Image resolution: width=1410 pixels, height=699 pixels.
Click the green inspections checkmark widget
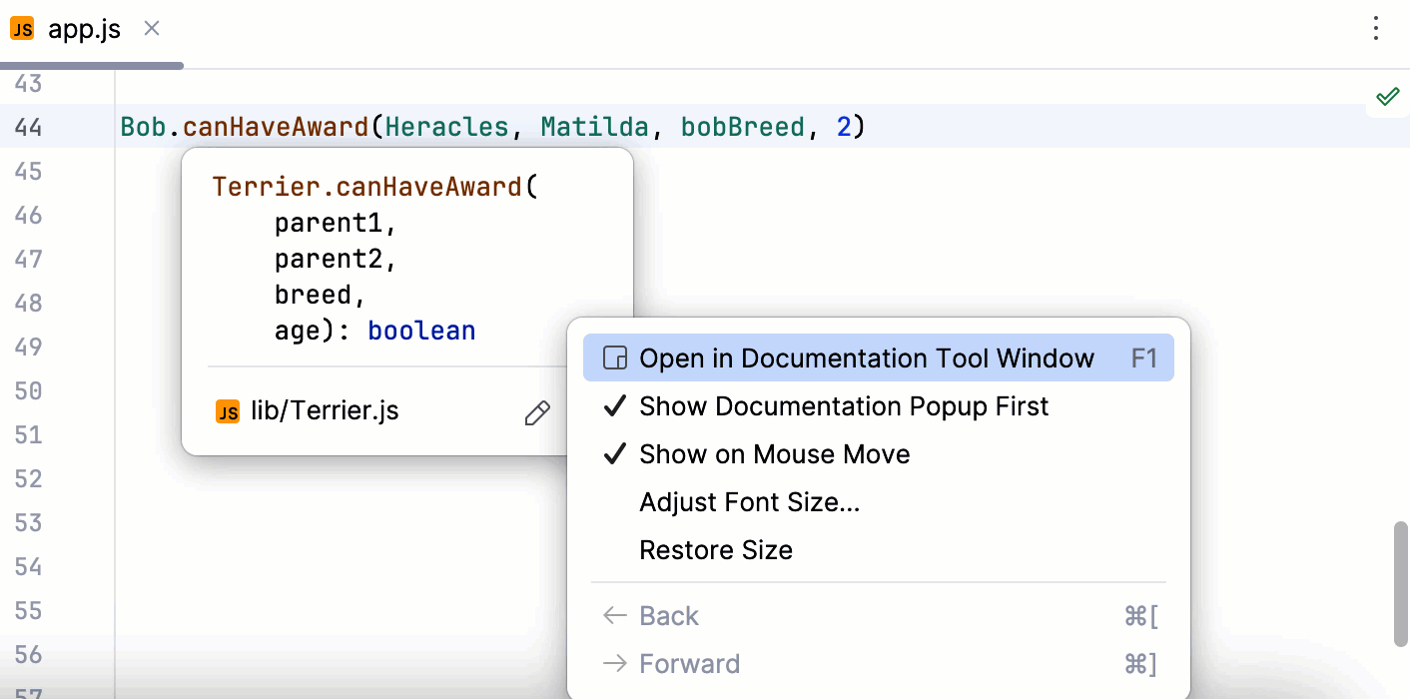tap(1388, 96)
